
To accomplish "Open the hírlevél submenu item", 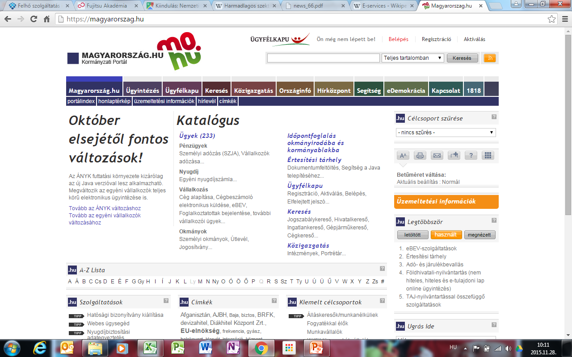I will (x=207, y=101).
